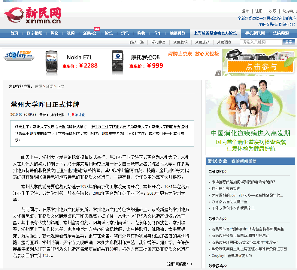Select the 晚报科教 navigation tab
This screenshot has width=297, height=270.
point(178,33)
